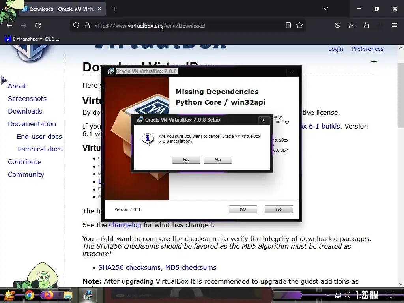
Task: Click the 1:26 AM taskbar clock
Action: click(367, 295)
